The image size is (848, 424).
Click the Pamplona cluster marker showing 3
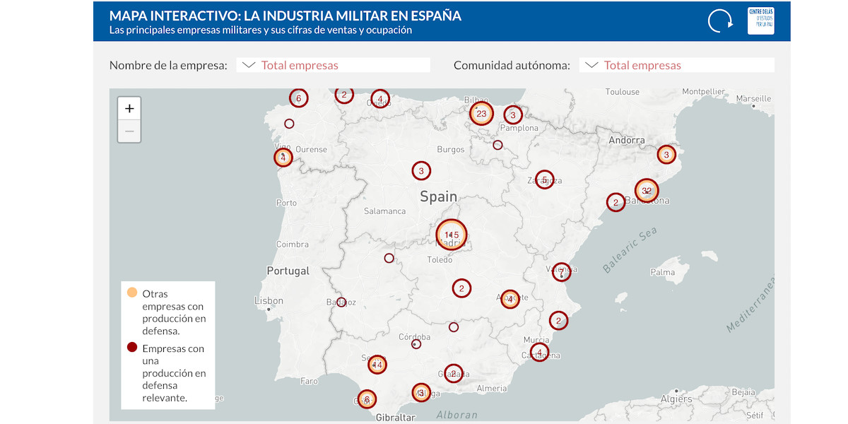pyautogui.click(x=513, y=114)
